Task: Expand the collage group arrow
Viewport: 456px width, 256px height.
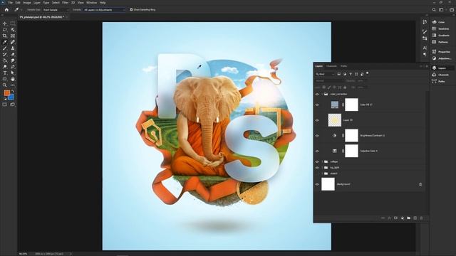Action: click(322, 161)
